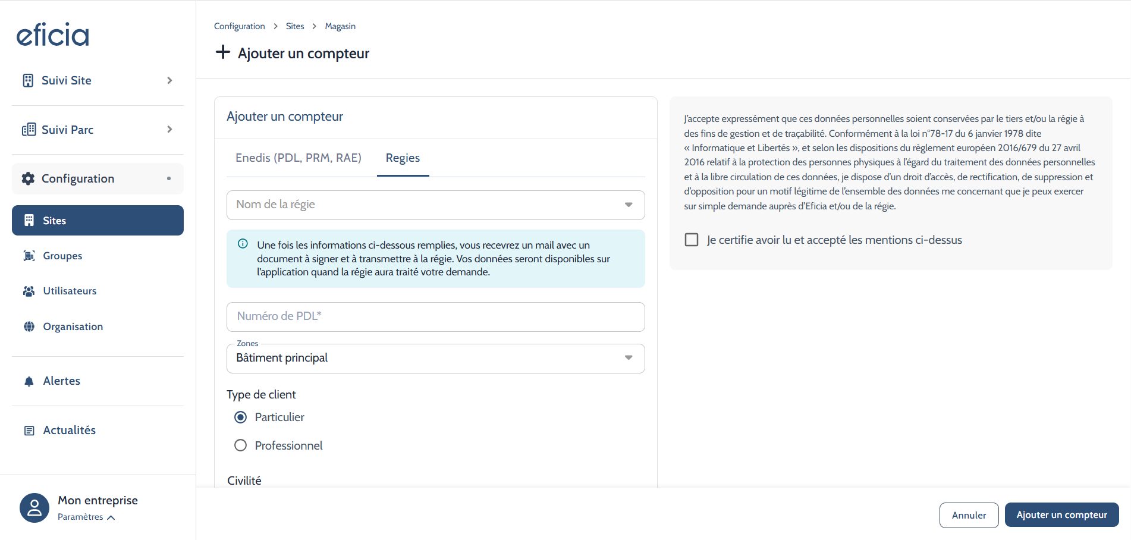Screen dimensions: 1131x540
Task: Click the eficia logo
Action: [52, 35]
